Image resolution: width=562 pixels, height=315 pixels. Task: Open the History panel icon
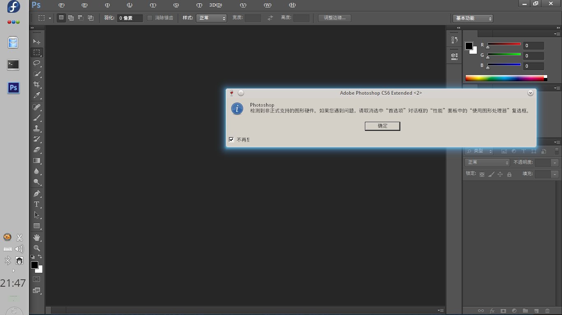455,40
